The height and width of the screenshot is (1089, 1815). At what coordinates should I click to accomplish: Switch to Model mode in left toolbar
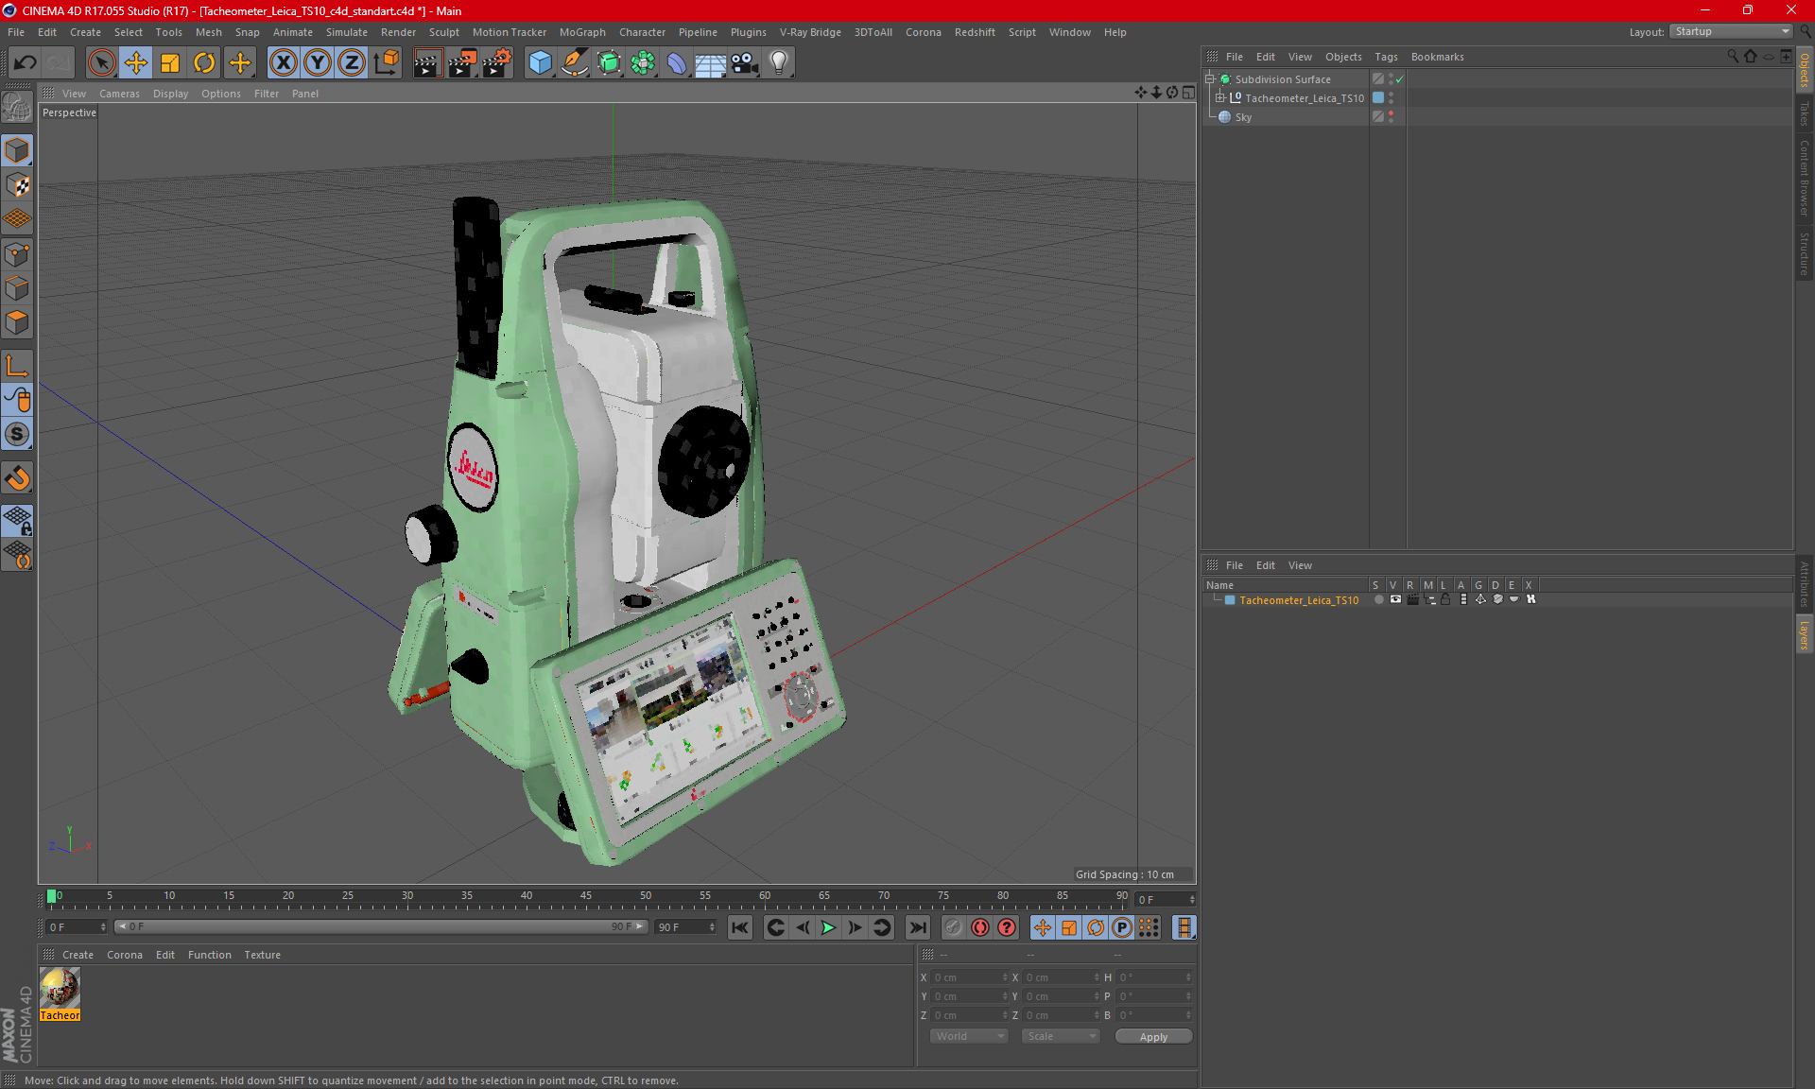click(17, 151)
